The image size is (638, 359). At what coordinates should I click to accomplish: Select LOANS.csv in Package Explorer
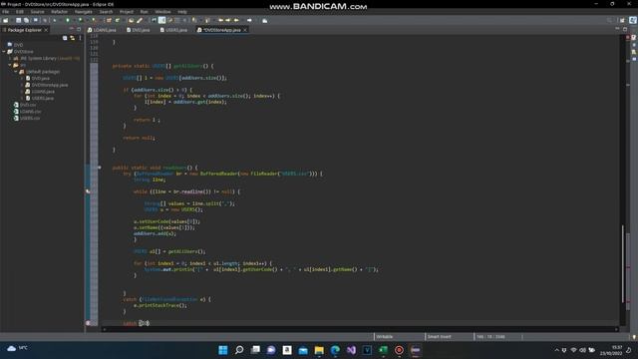[x=30, y=112]
